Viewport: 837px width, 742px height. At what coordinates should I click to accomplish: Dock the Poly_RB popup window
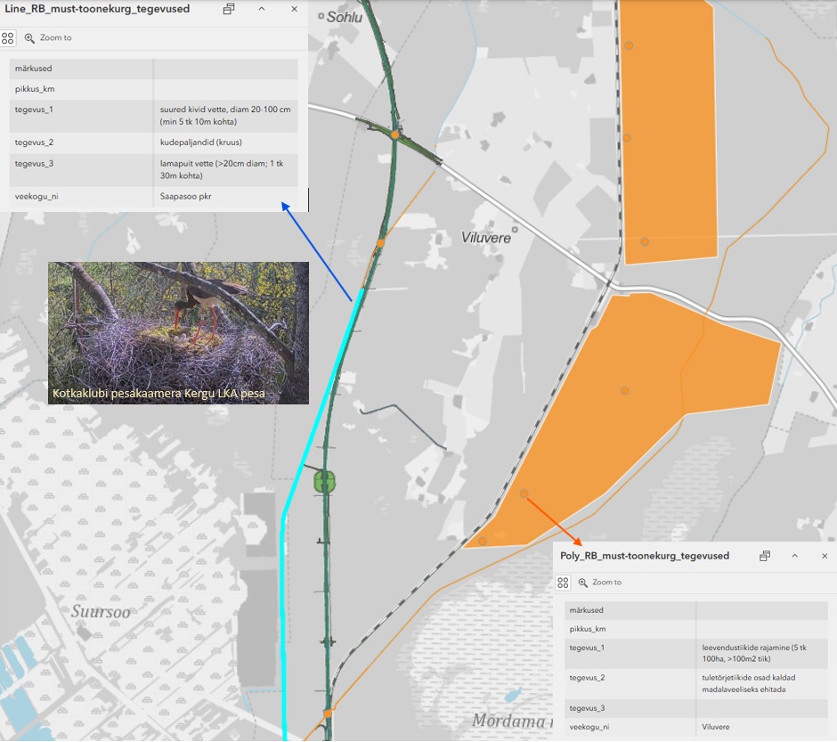pos(764,556)
